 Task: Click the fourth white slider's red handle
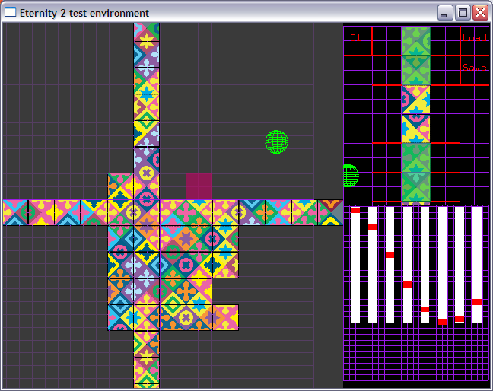408,285
